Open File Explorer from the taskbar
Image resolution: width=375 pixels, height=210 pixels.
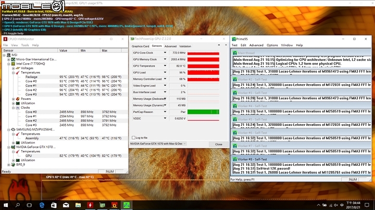tap(78, 205)
